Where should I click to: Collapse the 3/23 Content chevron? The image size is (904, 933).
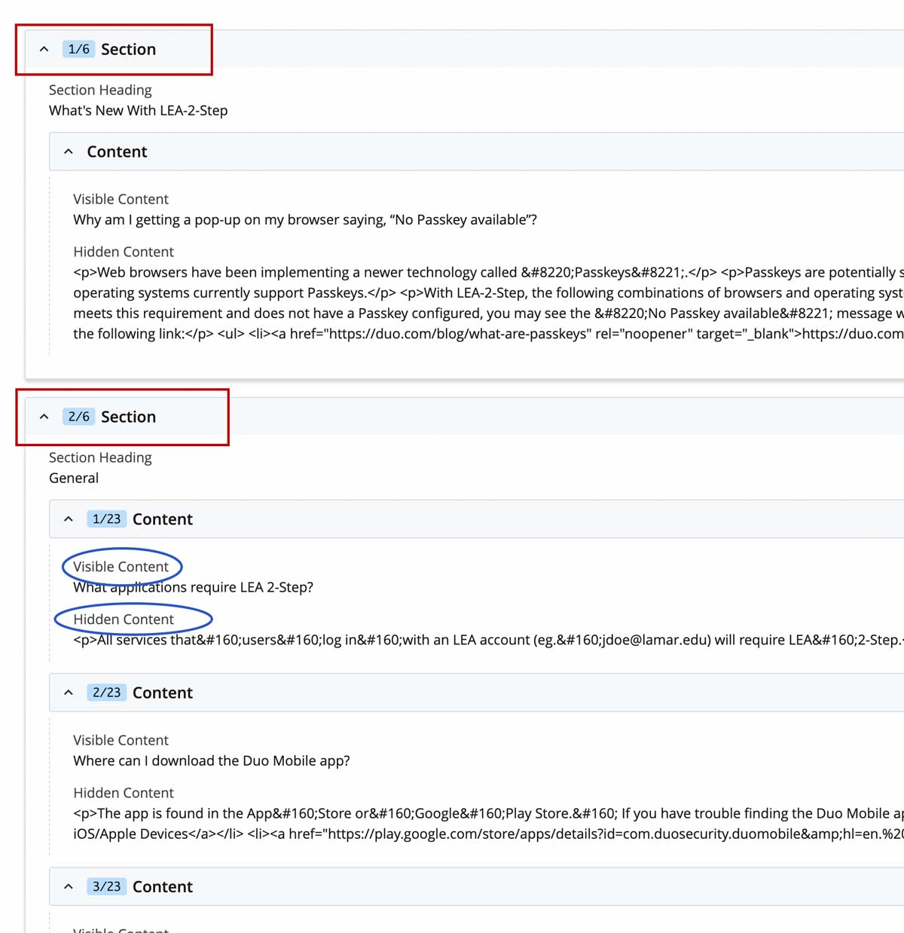69,887
